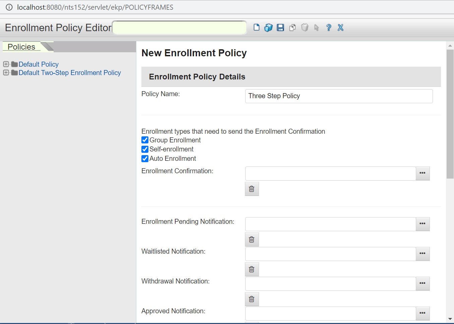Close the editor with the blue X icon
Viewport: 454px width, 324px height.
click(340, 27)
